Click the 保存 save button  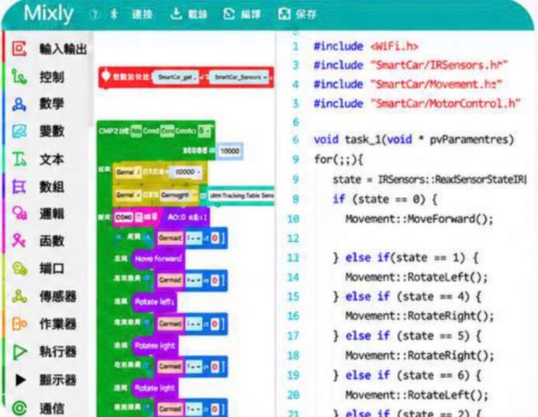pos(297,14)
